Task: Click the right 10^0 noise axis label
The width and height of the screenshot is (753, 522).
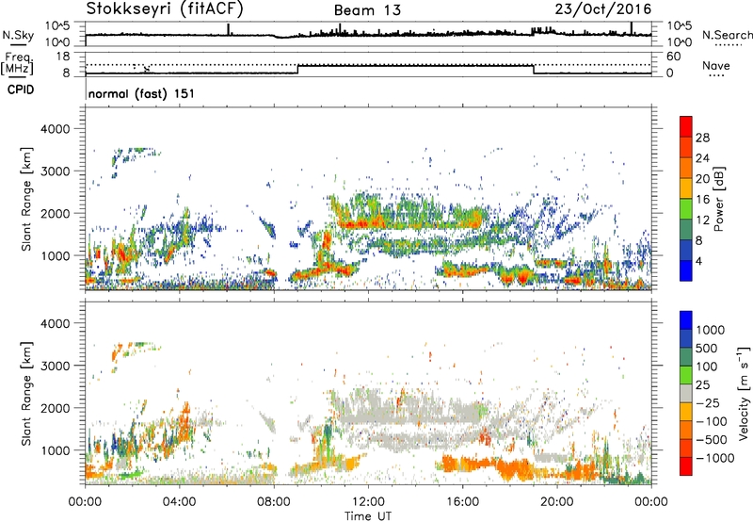Action: click(679, 42)
